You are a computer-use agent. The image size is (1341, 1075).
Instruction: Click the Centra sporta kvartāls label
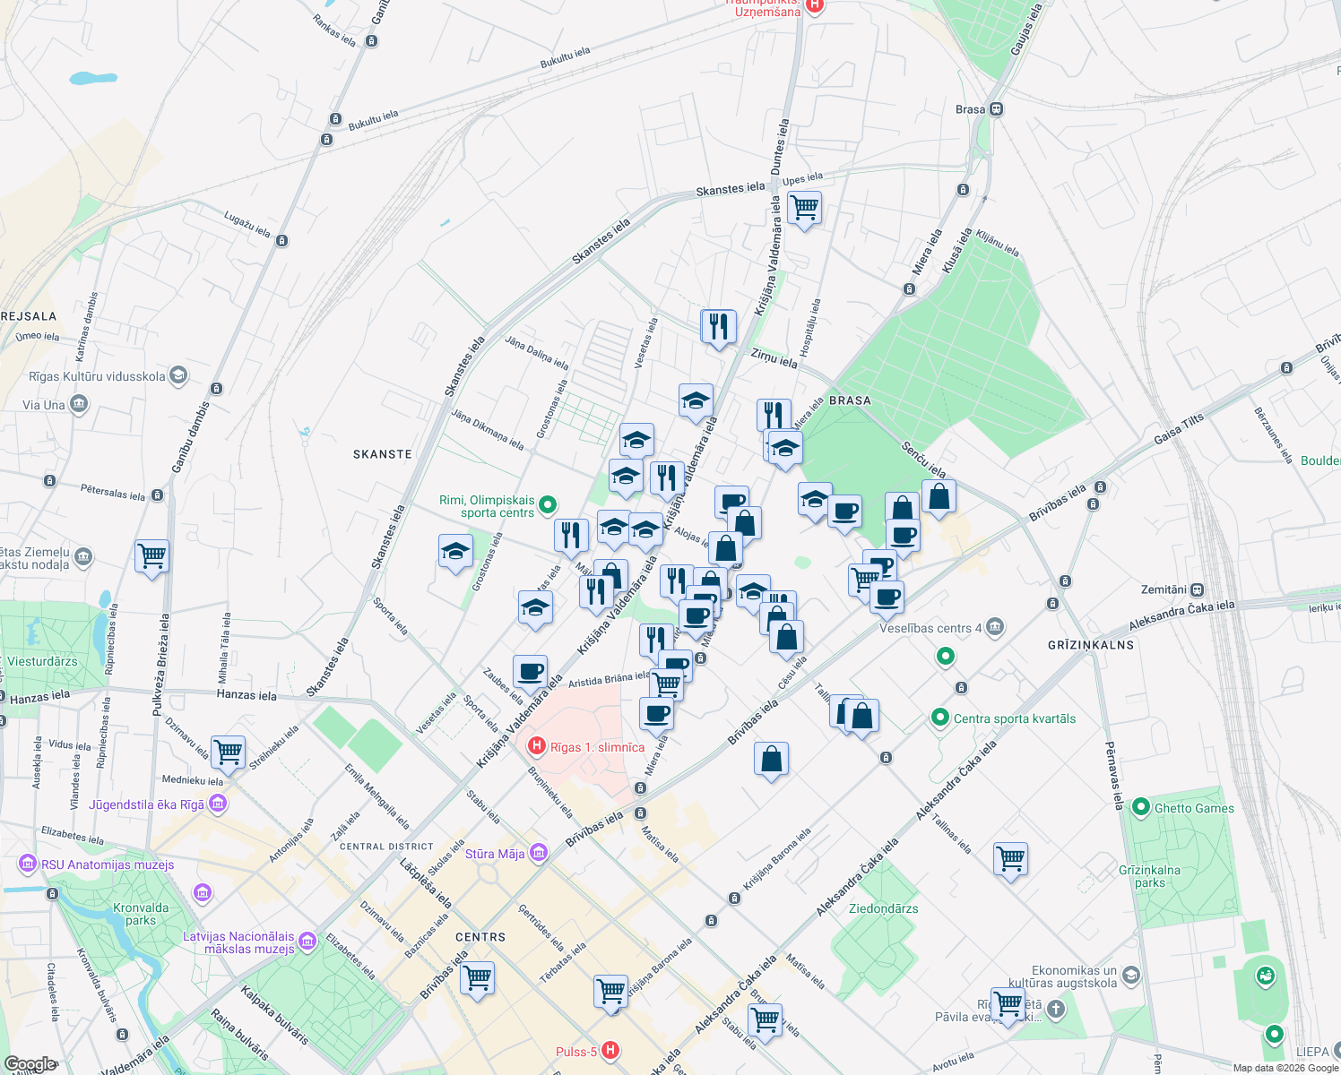[x=1013, y=718]
